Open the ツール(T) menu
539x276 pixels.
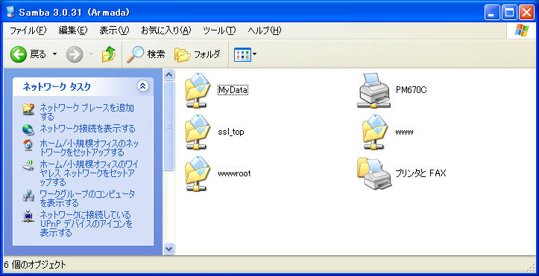pyautogui.click(x=219, y=31)
